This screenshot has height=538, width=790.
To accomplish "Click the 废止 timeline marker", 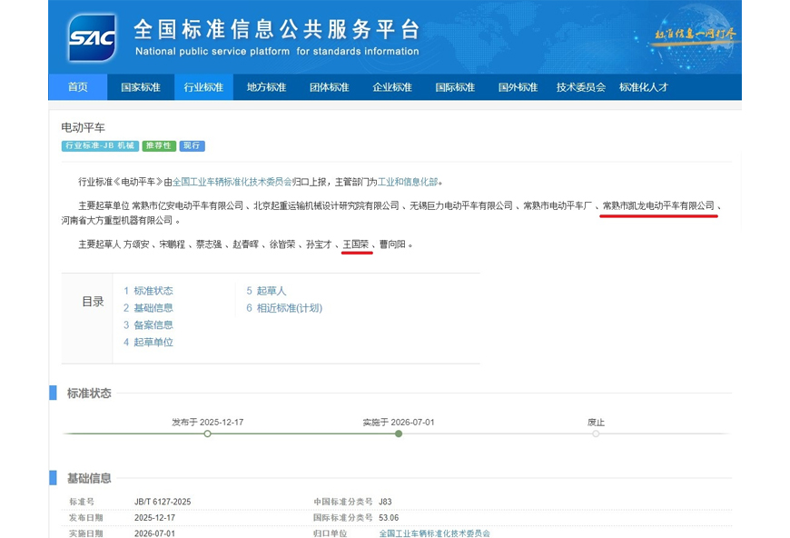I will [x=596, y=433].
